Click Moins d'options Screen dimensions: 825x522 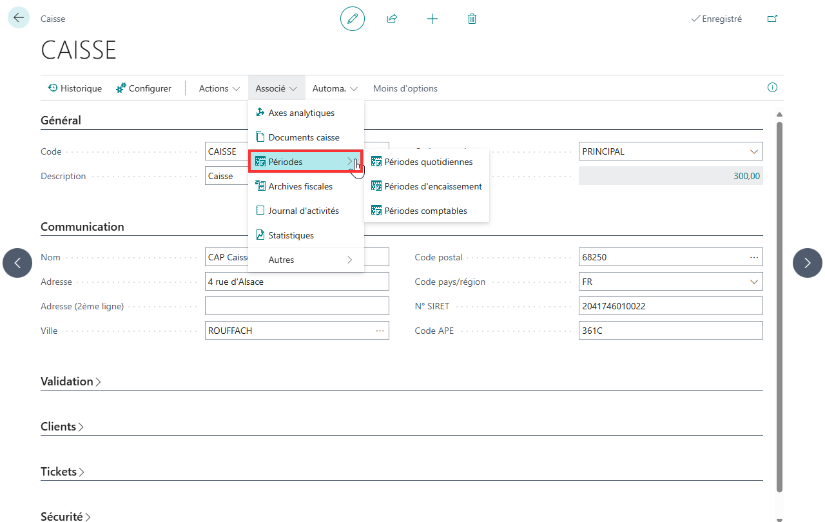click(405, 88)
